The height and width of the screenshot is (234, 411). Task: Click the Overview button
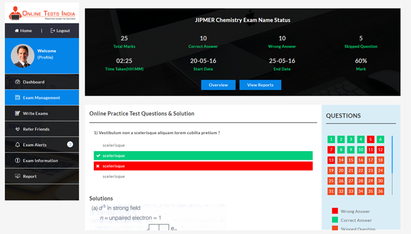218,85
